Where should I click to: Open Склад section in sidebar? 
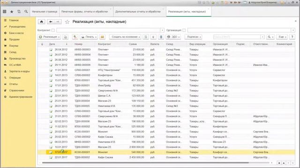click(x=13, y=52)
